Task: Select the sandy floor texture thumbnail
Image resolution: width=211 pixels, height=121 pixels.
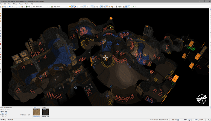Action: [37, 112]
